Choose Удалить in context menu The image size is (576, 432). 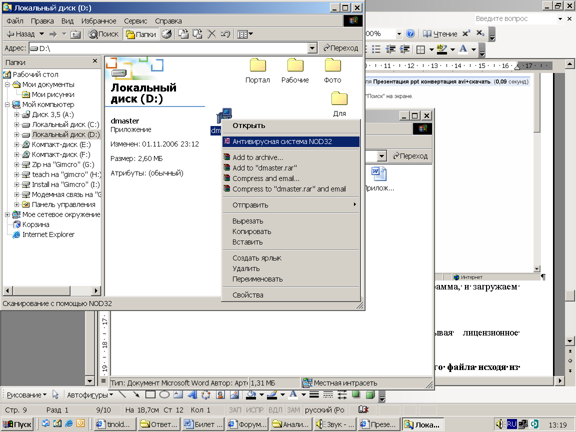[x=290, y=268]
